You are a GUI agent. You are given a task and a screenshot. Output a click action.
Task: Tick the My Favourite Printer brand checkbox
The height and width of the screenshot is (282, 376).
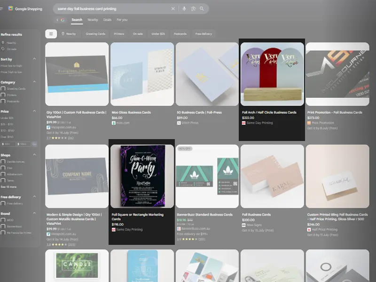pos(3,232)
